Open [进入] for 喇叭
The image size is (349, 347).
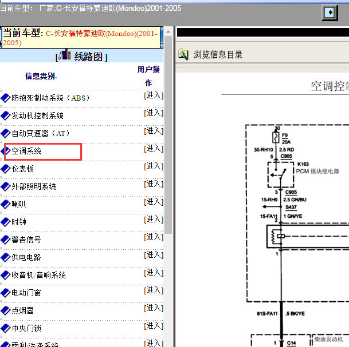pos(154,202)
